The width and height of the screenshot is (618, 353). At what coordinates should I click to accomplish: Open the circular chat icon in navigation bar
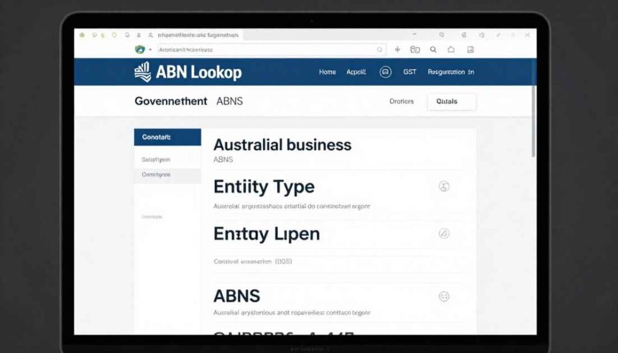[384, 71]
